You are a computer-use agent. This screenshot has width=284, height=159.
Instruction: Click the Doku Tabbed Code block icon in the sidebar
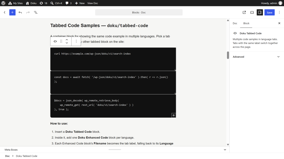tap(235, 33)
